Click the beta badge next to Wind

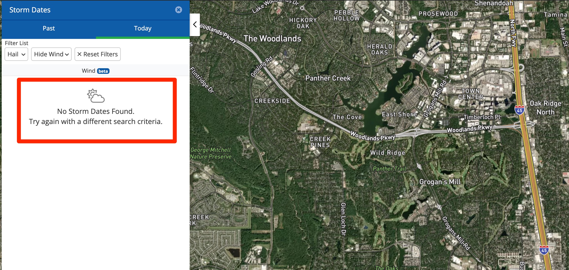103,71
